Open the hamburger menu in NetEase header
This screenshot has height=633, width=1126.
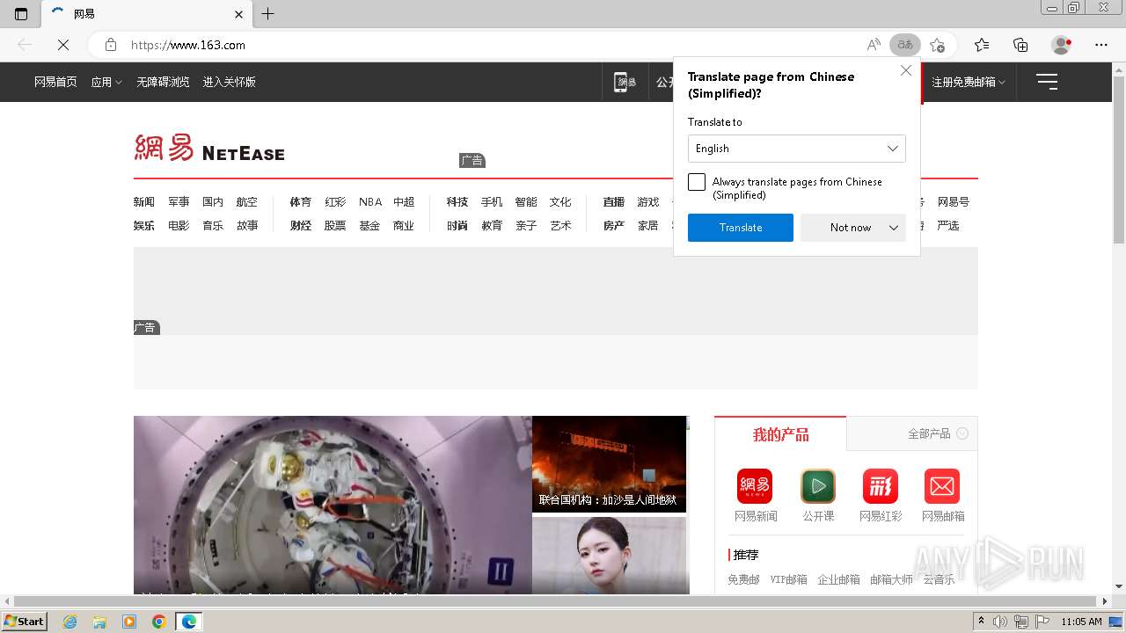tap(1047, 82)
